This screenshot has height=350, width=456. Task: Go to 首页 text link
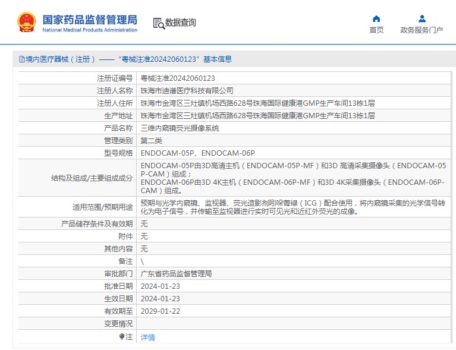tap(376, 30)
